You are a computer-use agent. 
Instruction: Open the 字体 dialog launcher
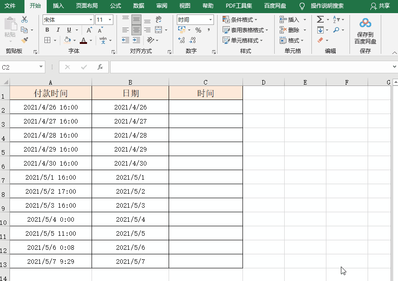tap(113, 52)
